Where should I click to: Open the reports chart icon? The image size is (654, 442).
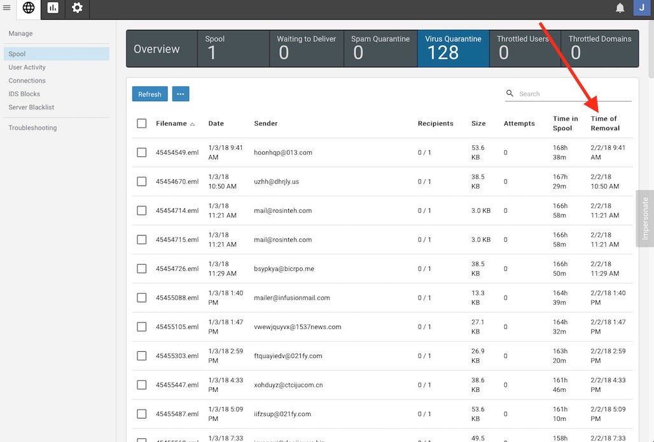pyautogui.click(x=53, y=8)
